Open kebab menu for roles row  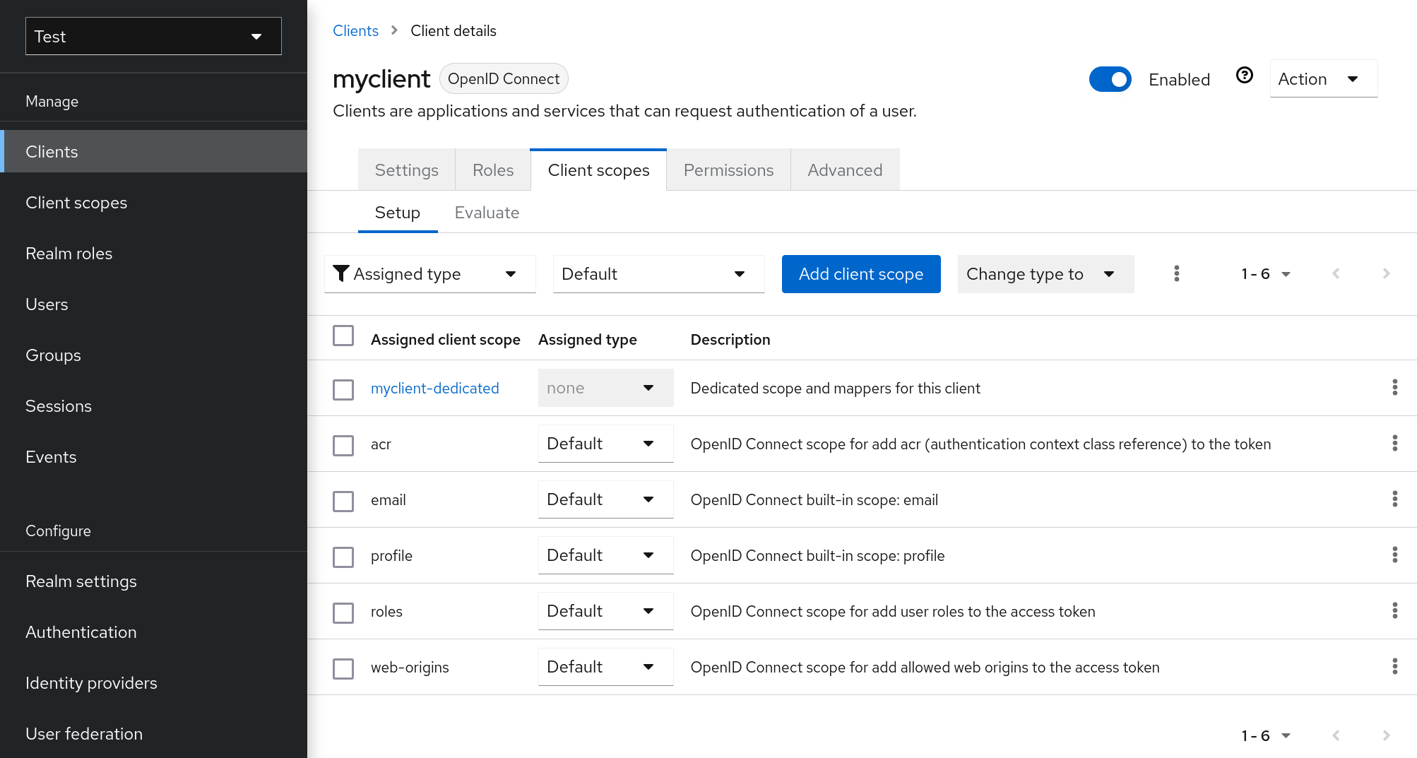point(1394,611)
